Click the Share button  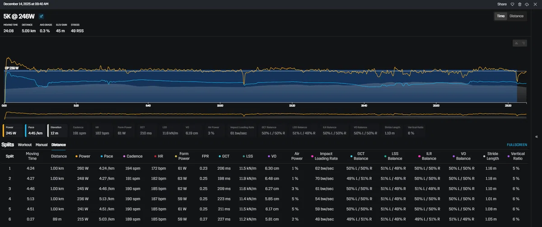(x=502, y=4)
